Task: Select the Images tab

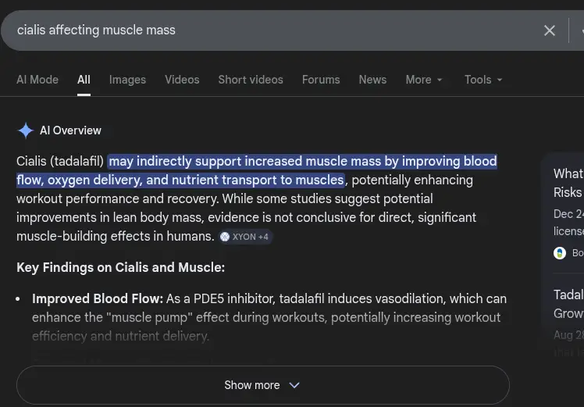Action: 127,80
